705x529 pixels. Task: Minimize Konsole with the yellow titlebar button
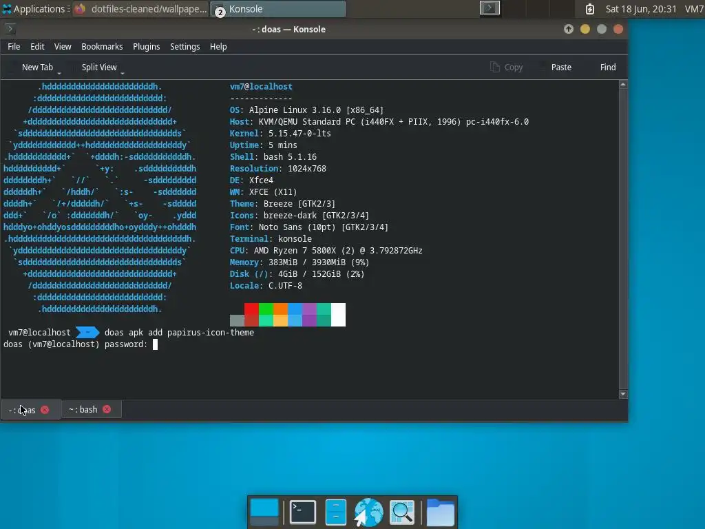tap(585, 29)
